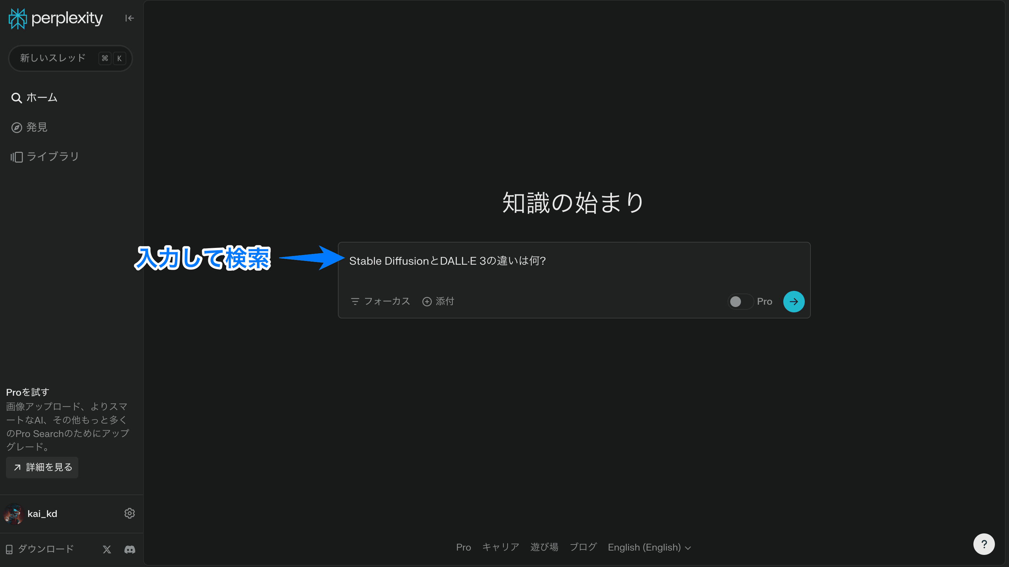The height and width of the screenshot is (567, 1009).
Task: Click 詳細を見る learn more button
Action: (42, 467)
